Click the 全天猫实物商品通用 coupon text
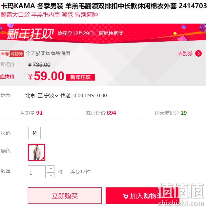 [x=48, y=53]
